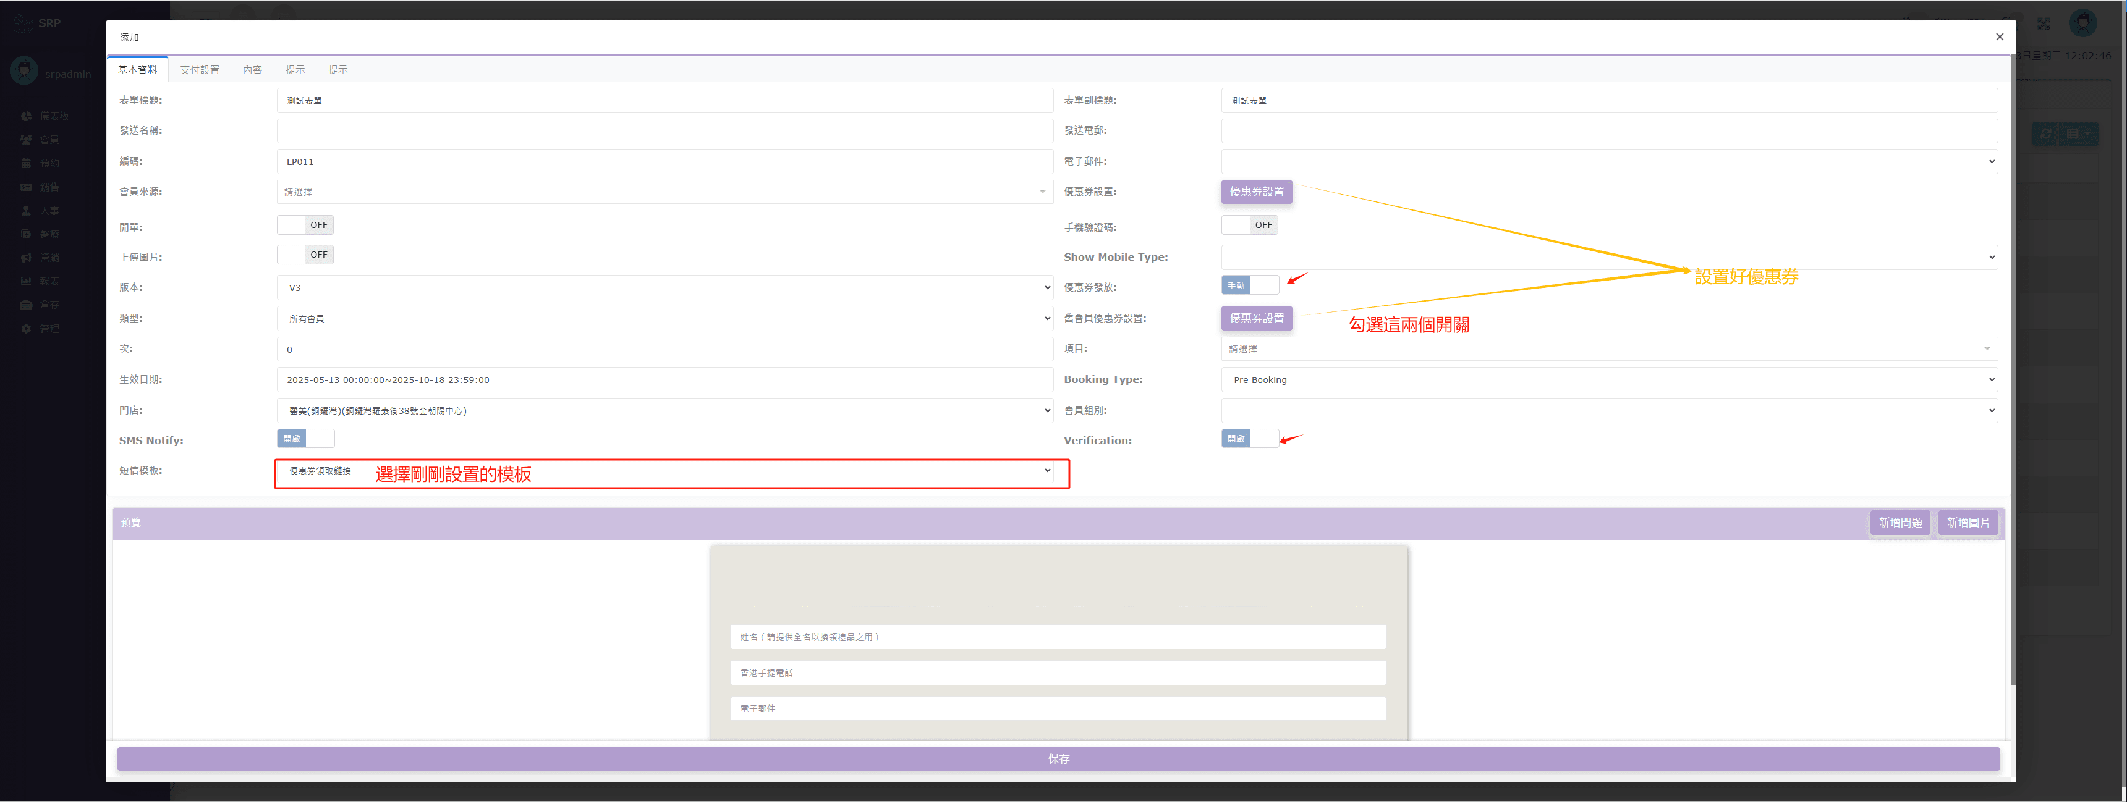Click the 儀表板 pie-chart icon in the sidebar
The height and width of the screenshot is (802, 2127).
(x=27, y=116)
